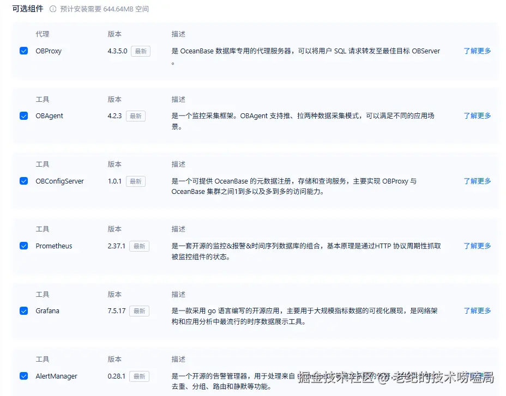This screenshot has width=506, height=396.
Task: Select the AlertManager name label
Action: (x=57, y=376)
